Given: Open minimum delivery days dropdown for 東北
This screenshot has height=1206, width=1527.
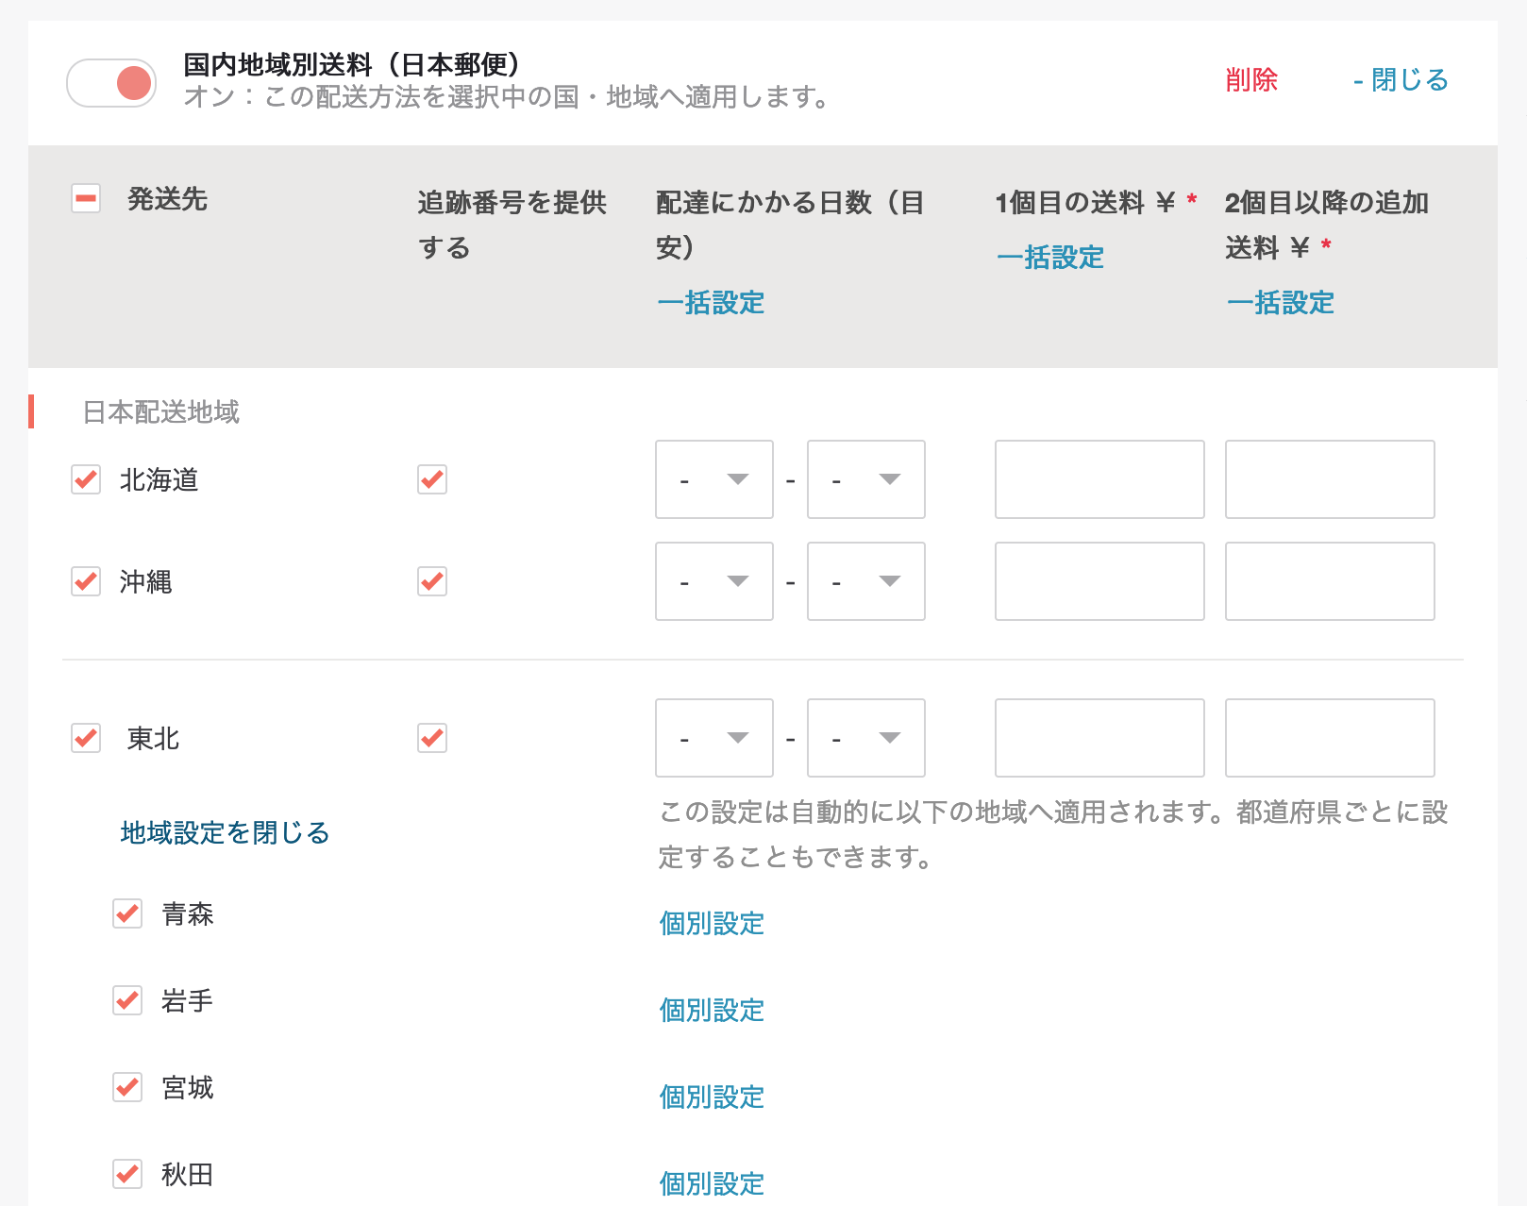Looking at the screenshot, I should (714, 738).
